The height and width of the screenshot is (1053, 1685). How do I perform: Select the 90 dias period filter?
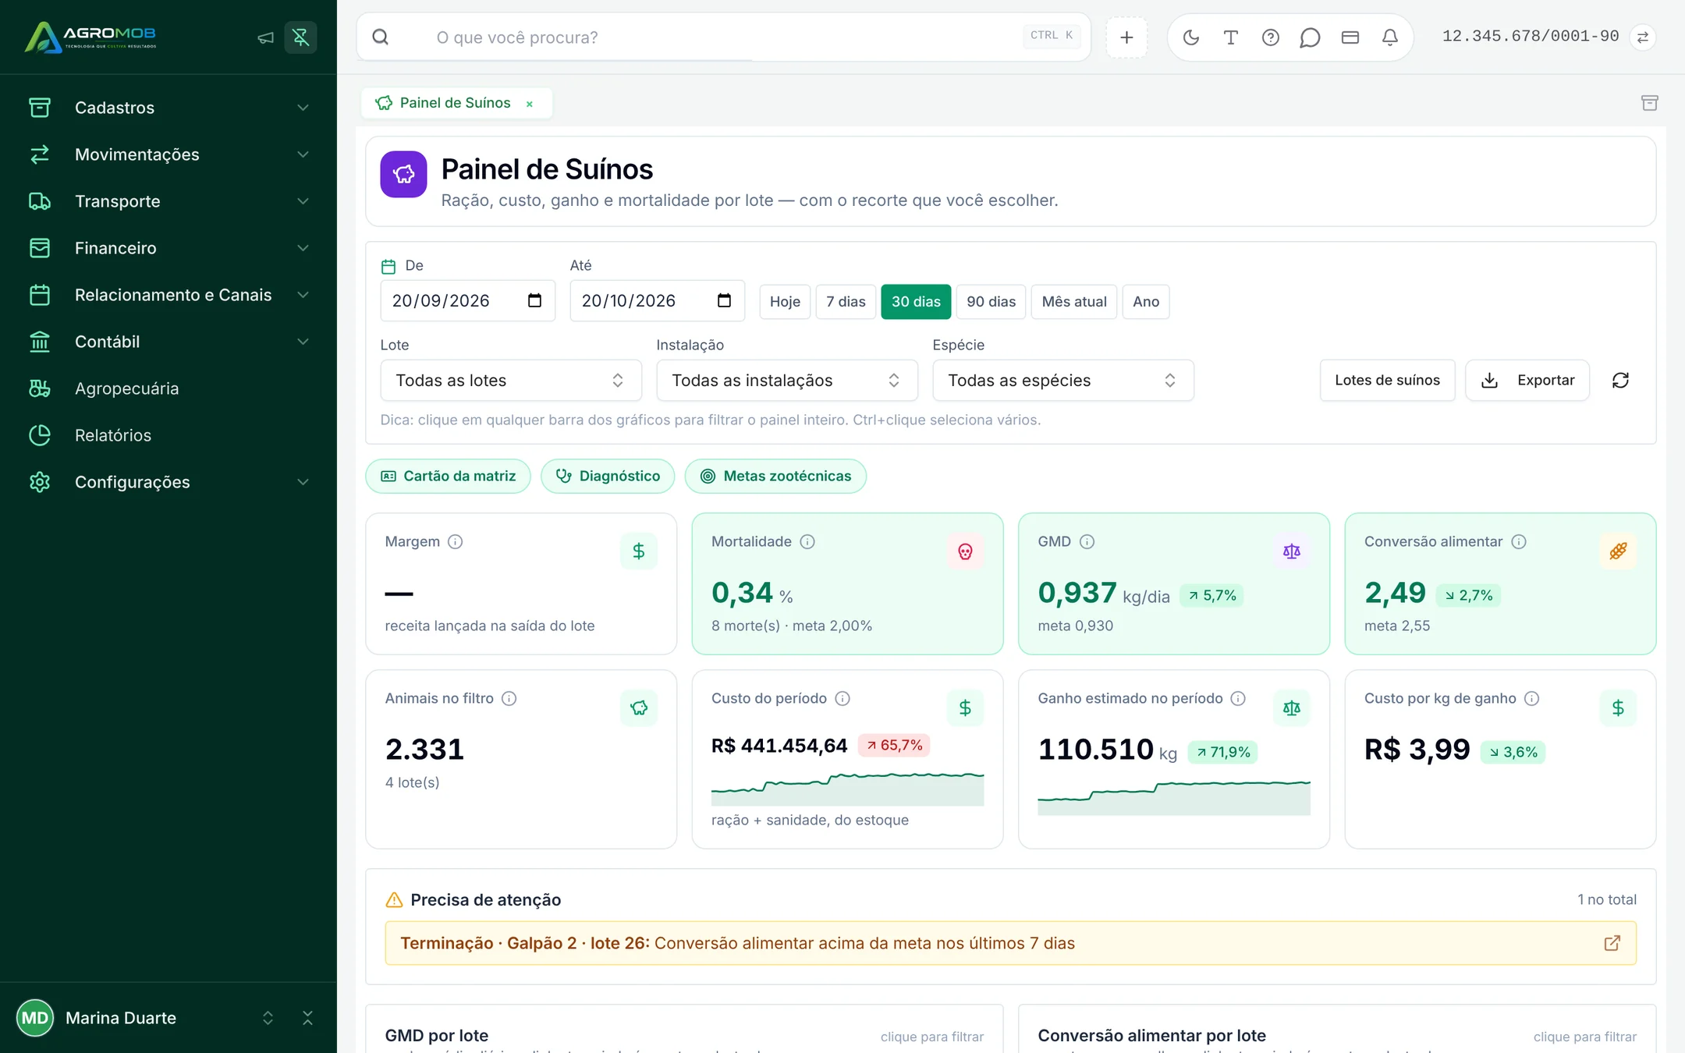pyautogui.click(x=991, y=302)
